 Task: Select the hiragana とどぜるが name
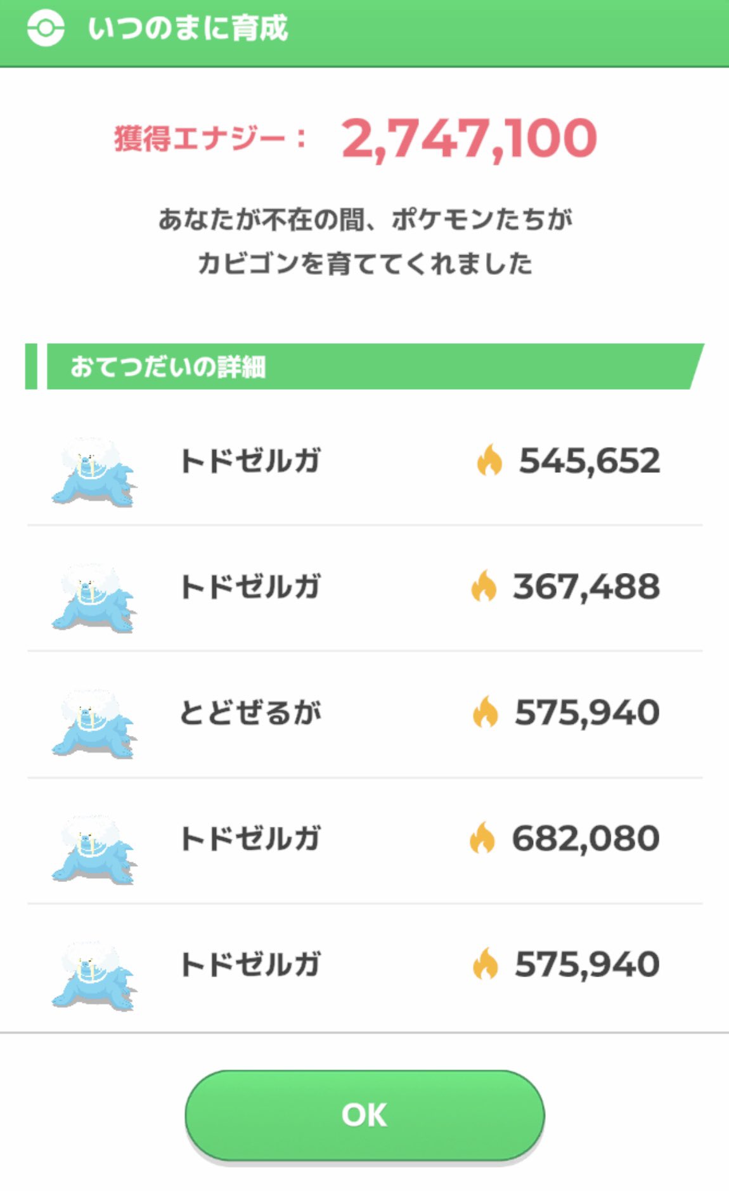tap(250, 713)
